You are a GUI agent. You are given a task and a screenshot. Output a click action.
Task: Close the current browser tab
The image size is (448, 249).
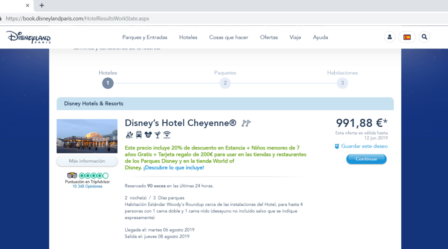(x=28, y=5)
